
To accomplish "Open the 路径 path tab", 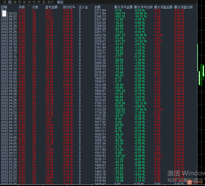I will point(60,2).
